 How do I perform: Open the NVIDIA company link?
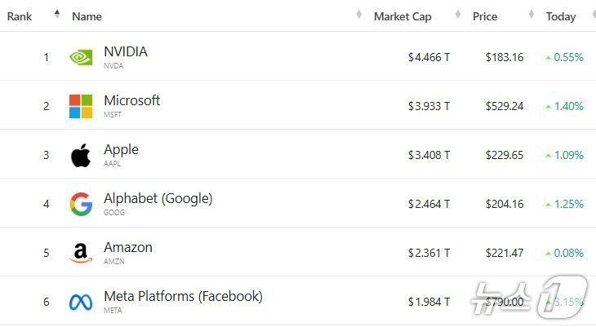click(126, 52)
